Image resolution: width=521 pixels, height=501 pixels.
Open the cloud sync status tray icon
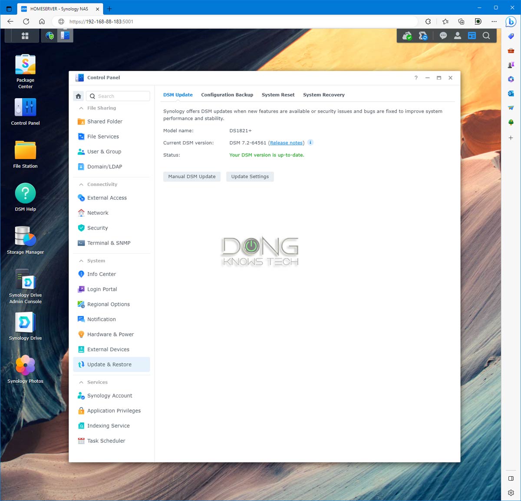tap(407, 36)
